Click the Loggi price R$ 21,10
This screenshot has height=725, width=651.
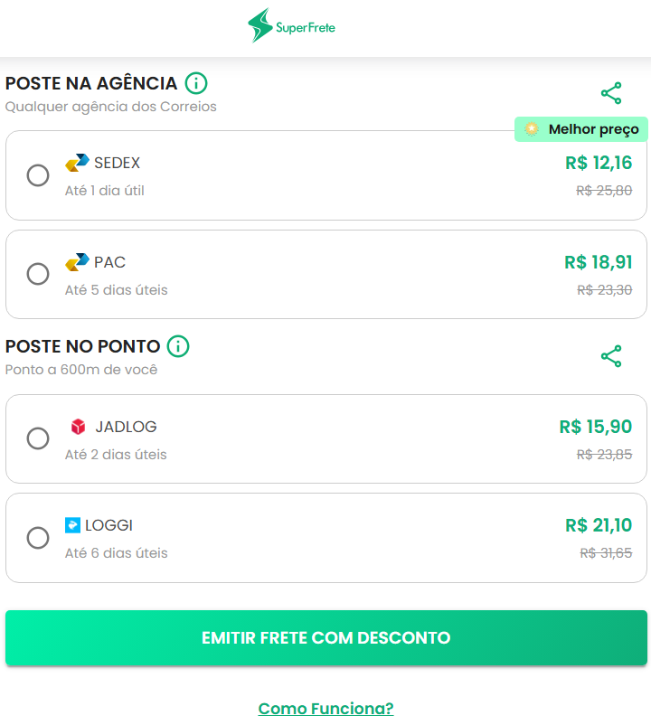(598, 525)
